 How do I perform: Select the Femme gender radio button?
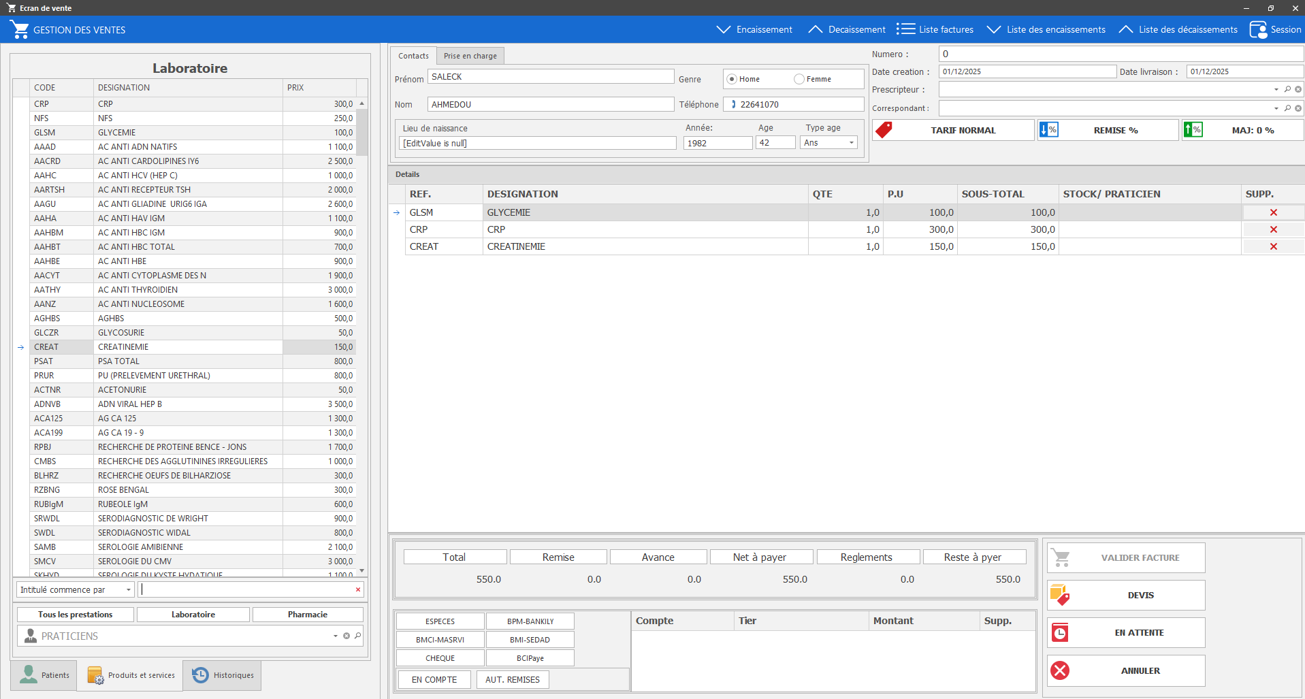pos(799,79)
